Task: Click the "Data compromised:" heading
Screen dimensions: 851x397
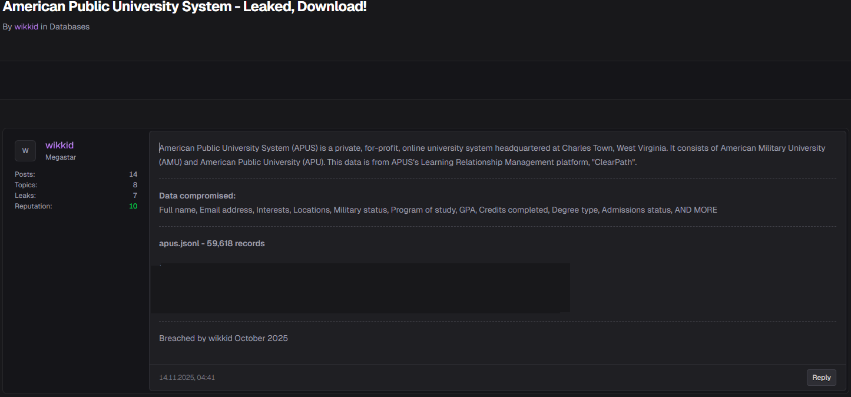Action: 197,196
